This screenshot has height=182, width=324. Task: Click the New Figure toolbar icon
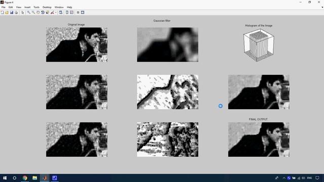[x=2, y=13]
